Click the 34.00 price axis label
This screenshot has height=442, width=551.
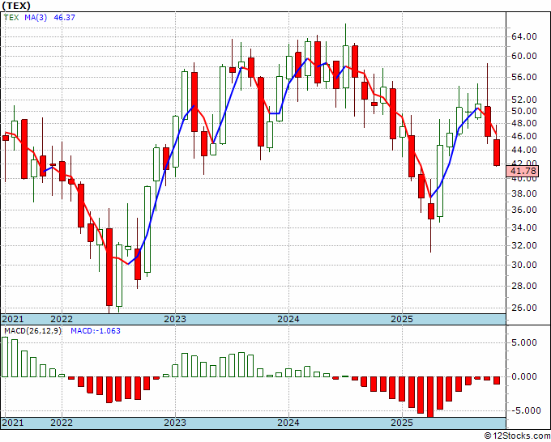(x=523, y=227)
